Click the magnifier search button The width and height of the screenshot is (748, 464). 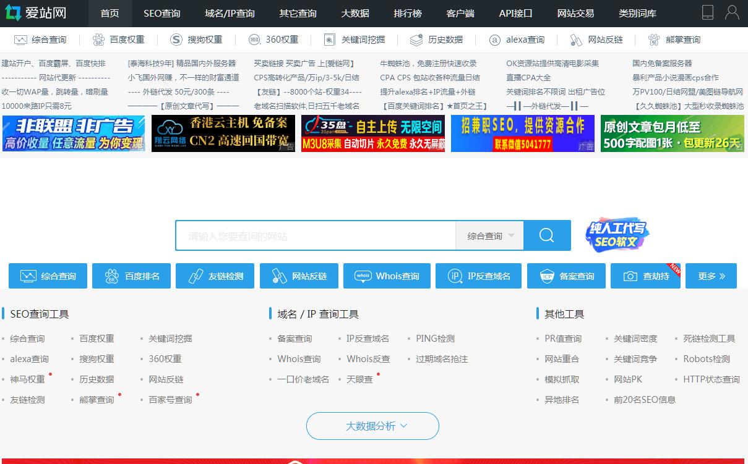click(x=546, y=235)
